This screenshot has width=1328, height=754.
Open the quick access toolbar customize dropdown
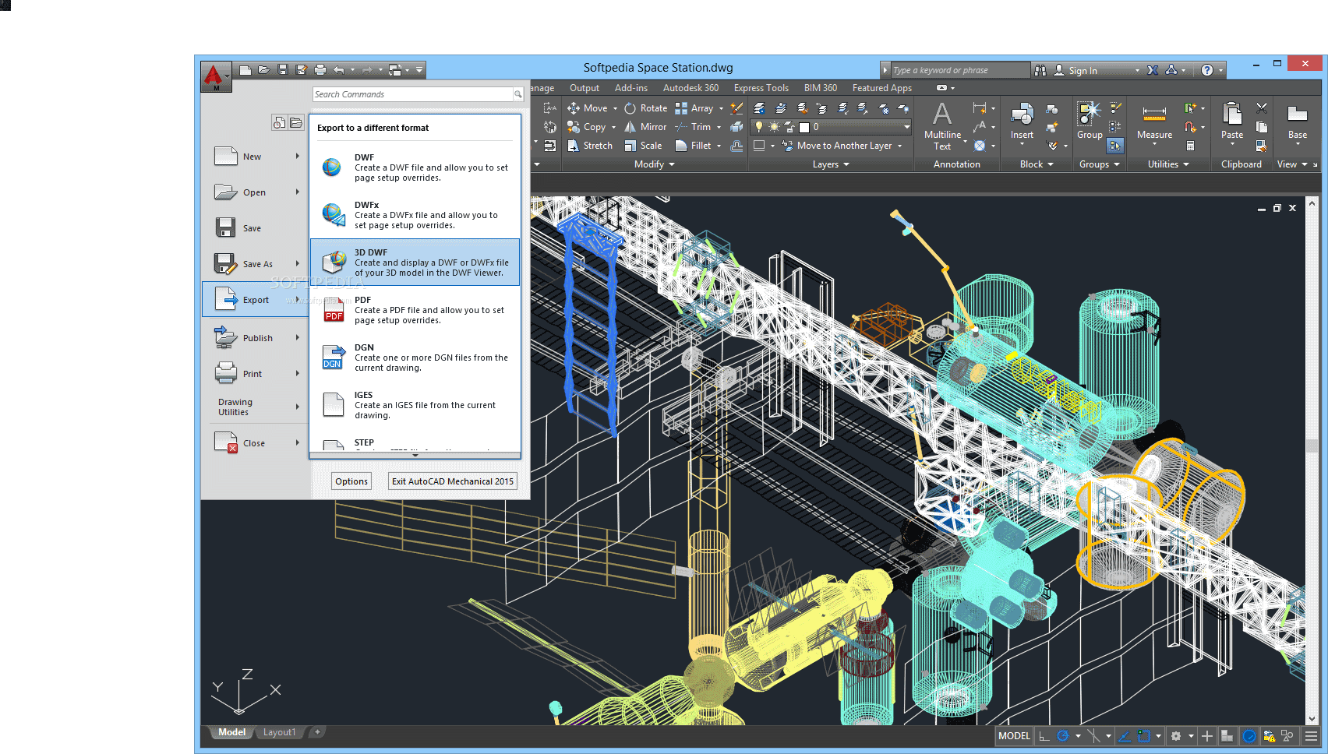419,70
